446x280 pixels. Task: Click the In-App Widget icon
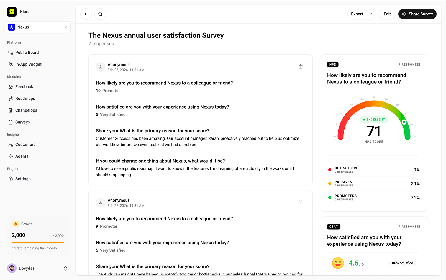pos(11,64)
